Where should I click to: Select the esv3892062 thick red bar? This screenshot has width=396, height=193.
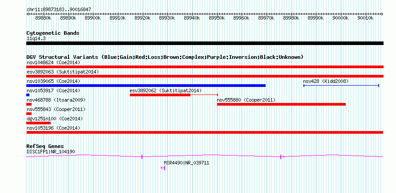click(x=160, y=95)
